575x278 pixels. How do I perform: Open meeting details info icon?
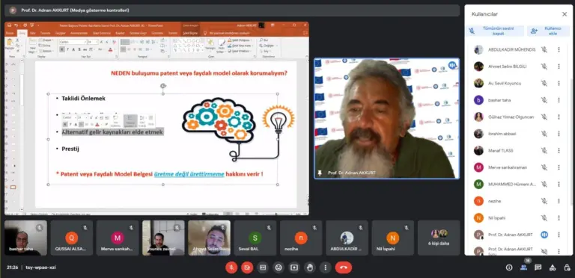[x=509, y=268]
